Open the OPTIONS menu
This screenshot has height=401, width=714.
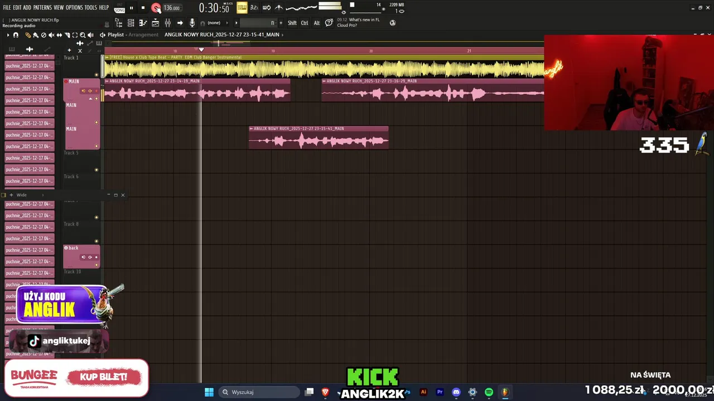74,8
